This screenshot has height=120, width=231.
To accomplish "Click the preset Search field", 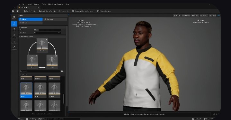I will click(40, 71).
